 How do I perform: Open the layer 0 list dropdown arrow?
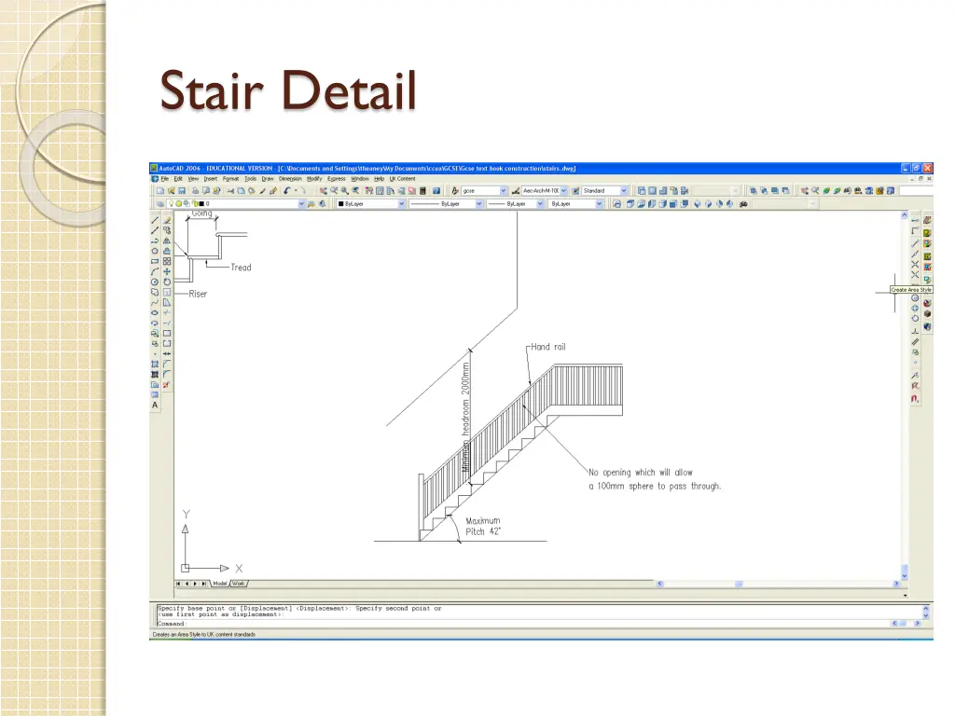[301, 204]
